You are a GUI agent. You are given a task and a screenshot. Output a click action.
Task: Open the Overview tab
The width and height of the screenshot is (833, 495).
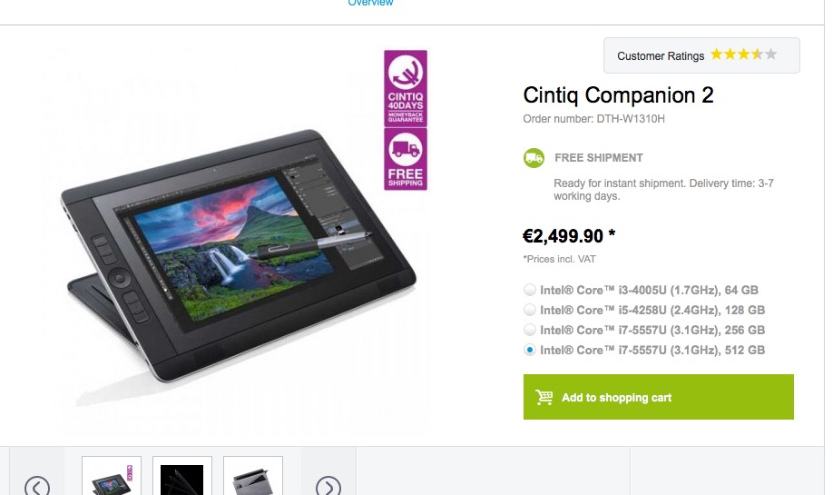click(370, 4)
